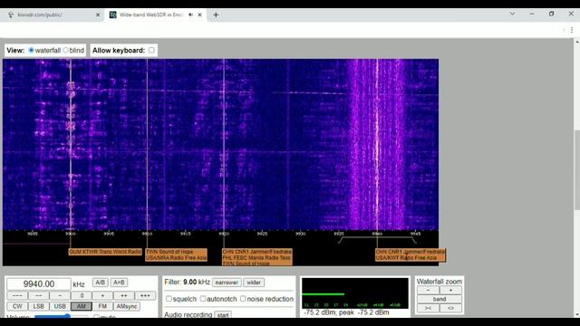Screen dimensions: 580x326
Task: Open a new browser tab
Action: [216, 14]
